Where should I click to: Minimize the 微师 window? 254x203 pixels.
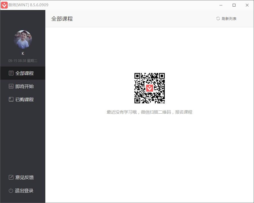pyautogui.click(x=221, y=5)
